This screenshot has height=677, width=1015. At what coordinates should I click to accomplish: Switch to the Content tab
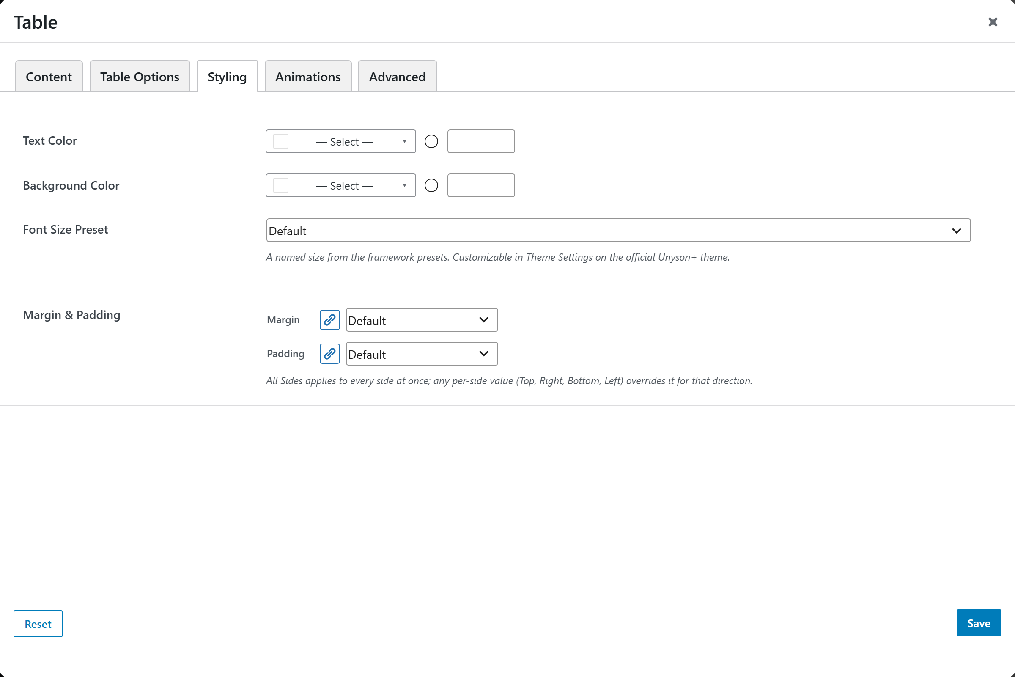click(49, 77)
